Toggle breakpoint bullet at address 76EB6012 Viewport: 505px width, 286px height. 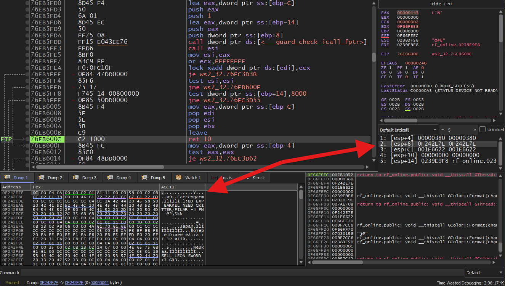tap(27, 152)
